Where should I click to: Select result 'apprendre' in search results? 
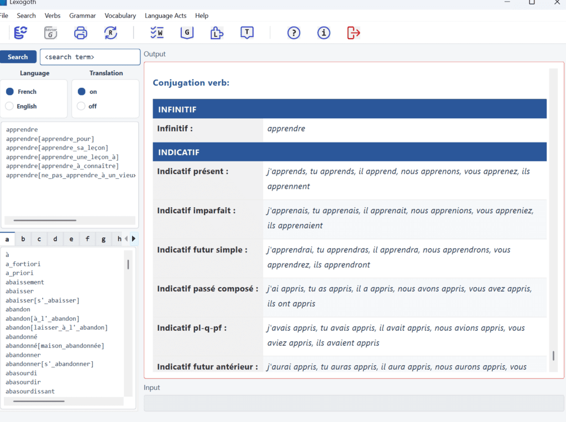(x=22, y=129)
